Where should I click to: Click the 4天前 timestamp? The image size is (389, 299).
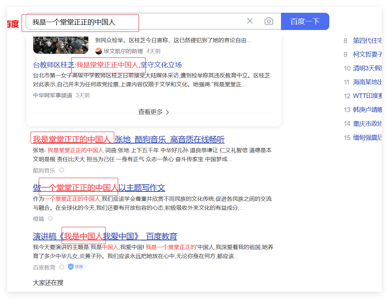click(154, 51)
